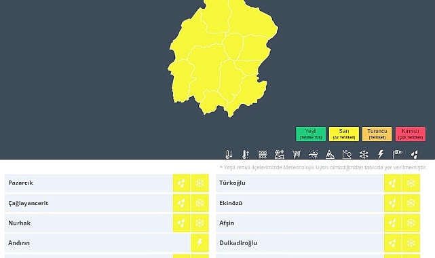Click the Çağlayancerit district name

click(28, 203)
